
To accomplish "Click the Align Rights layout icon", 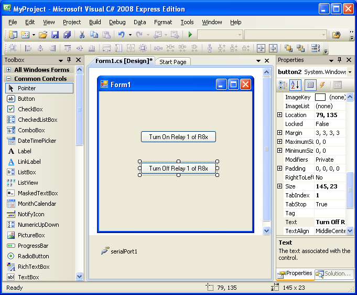I will pyautogui.click(x=52, y=48).
